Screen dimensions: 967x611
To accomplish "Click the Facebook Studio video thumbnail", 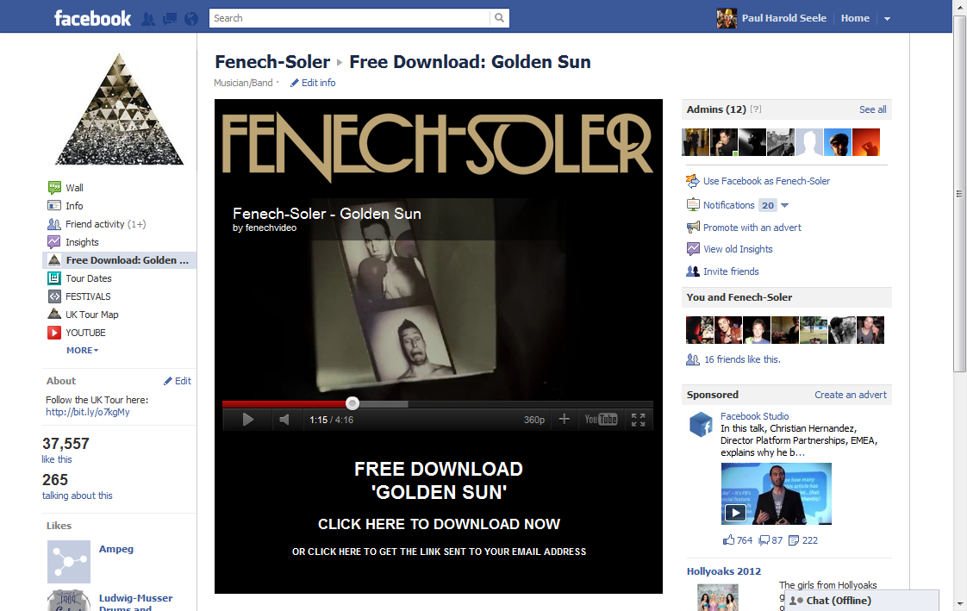I will (x=777, y=494).
